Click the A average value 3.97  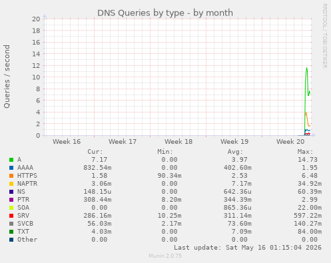tap(239, 160)
